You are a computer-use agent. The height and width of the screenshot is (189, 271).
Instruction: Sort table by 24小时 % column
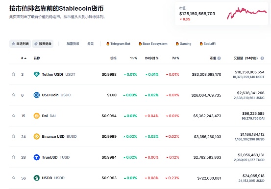[151, 58]
